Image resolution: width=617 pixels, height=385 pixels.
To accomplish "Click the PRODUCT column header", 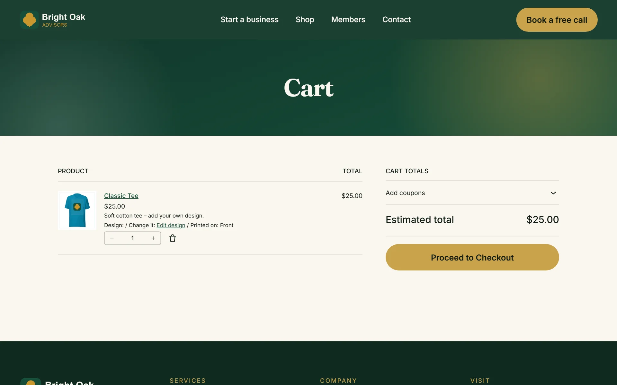I will (x=73, y=171).
